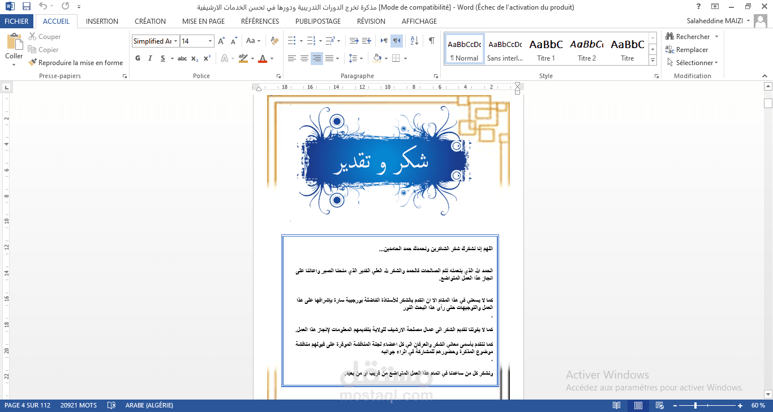Open the font size dropdown

[x=211, y=41]
